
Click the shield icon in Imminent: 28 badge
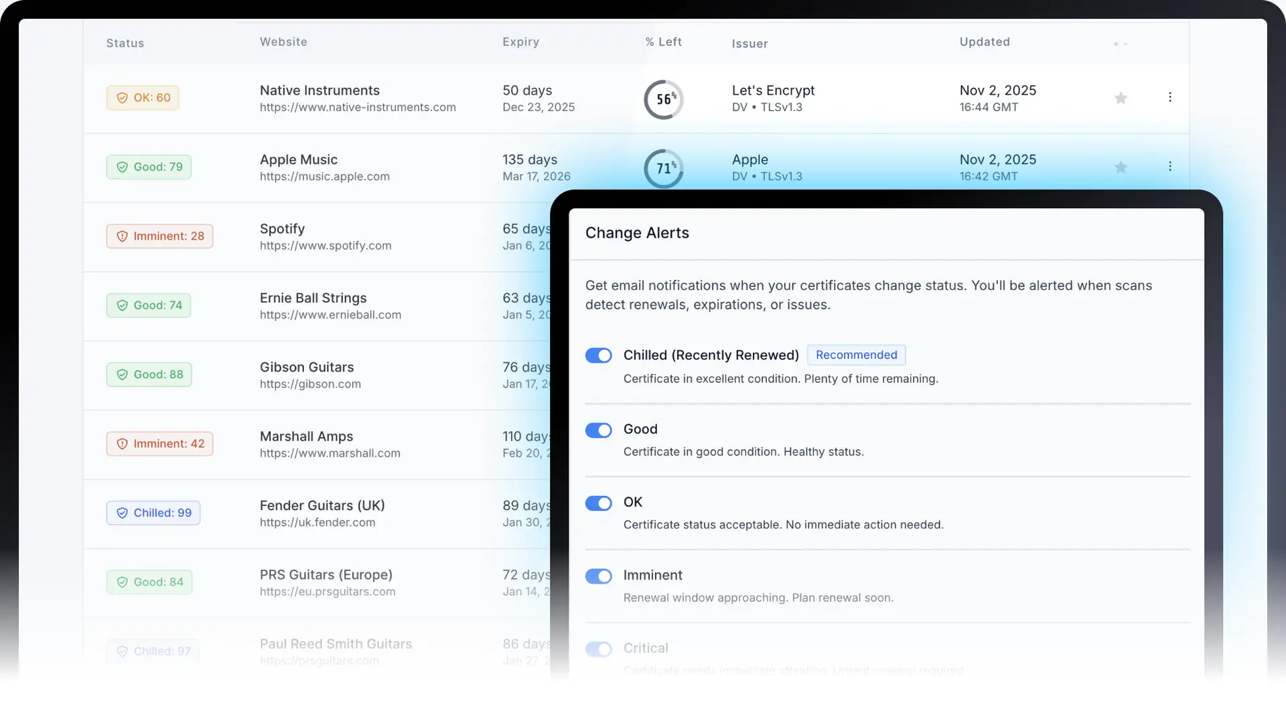pyautogui.click(x=122, y=236)
